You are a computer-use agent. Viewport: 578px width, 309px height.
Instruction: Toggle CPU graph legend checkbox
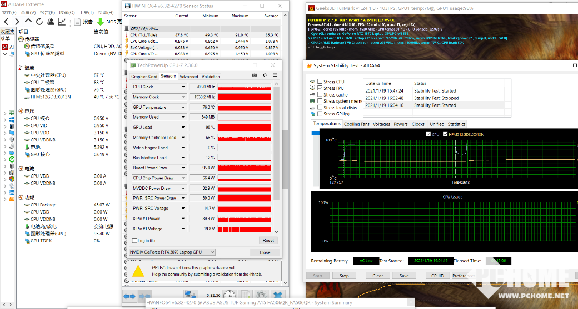click(x=428, y=134)
